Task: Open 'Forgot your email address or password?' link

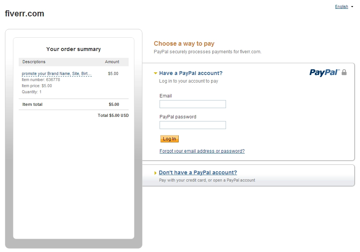Action: click(x=202, y=151)
